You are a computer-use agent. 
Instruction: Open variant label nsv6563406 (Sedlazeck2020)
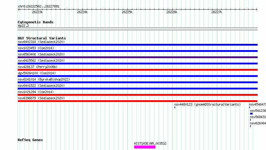tap(41, 54)
